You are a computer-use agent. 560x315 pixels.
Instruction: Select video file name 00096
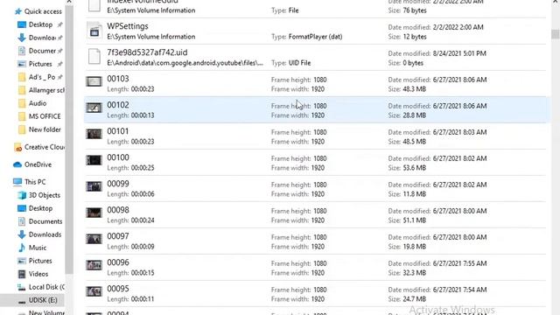coord(118,262)
